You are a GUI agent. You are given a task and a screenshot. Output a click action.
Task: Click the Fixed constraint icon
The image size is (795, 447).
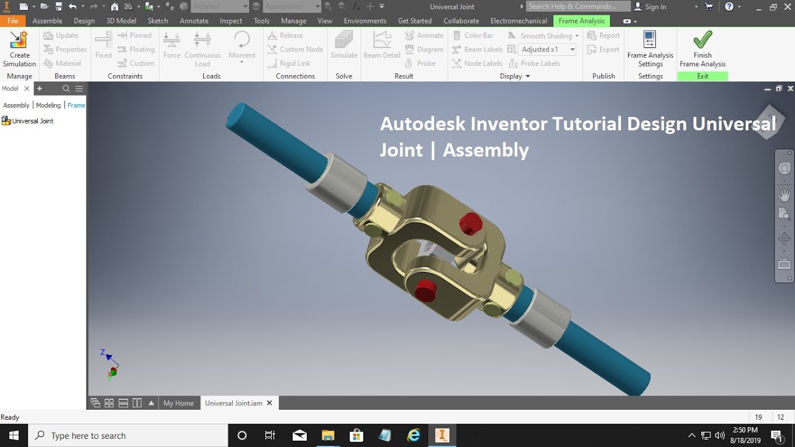pyautogui.click(x=103, y=40)
